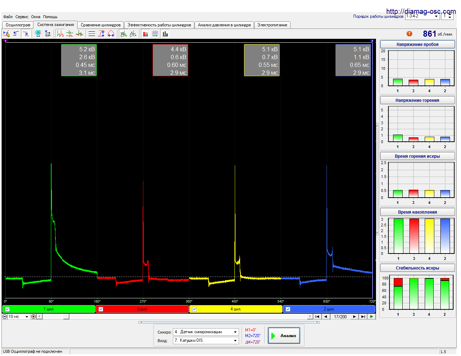Switch to Анализ давления в цилиндре tab
This screenshot has height=356, width=461.
click(x=224, y=25)
